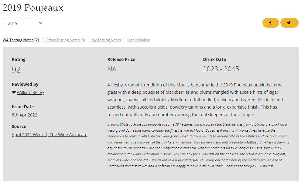Click the 92 rating score

point(16,69)
